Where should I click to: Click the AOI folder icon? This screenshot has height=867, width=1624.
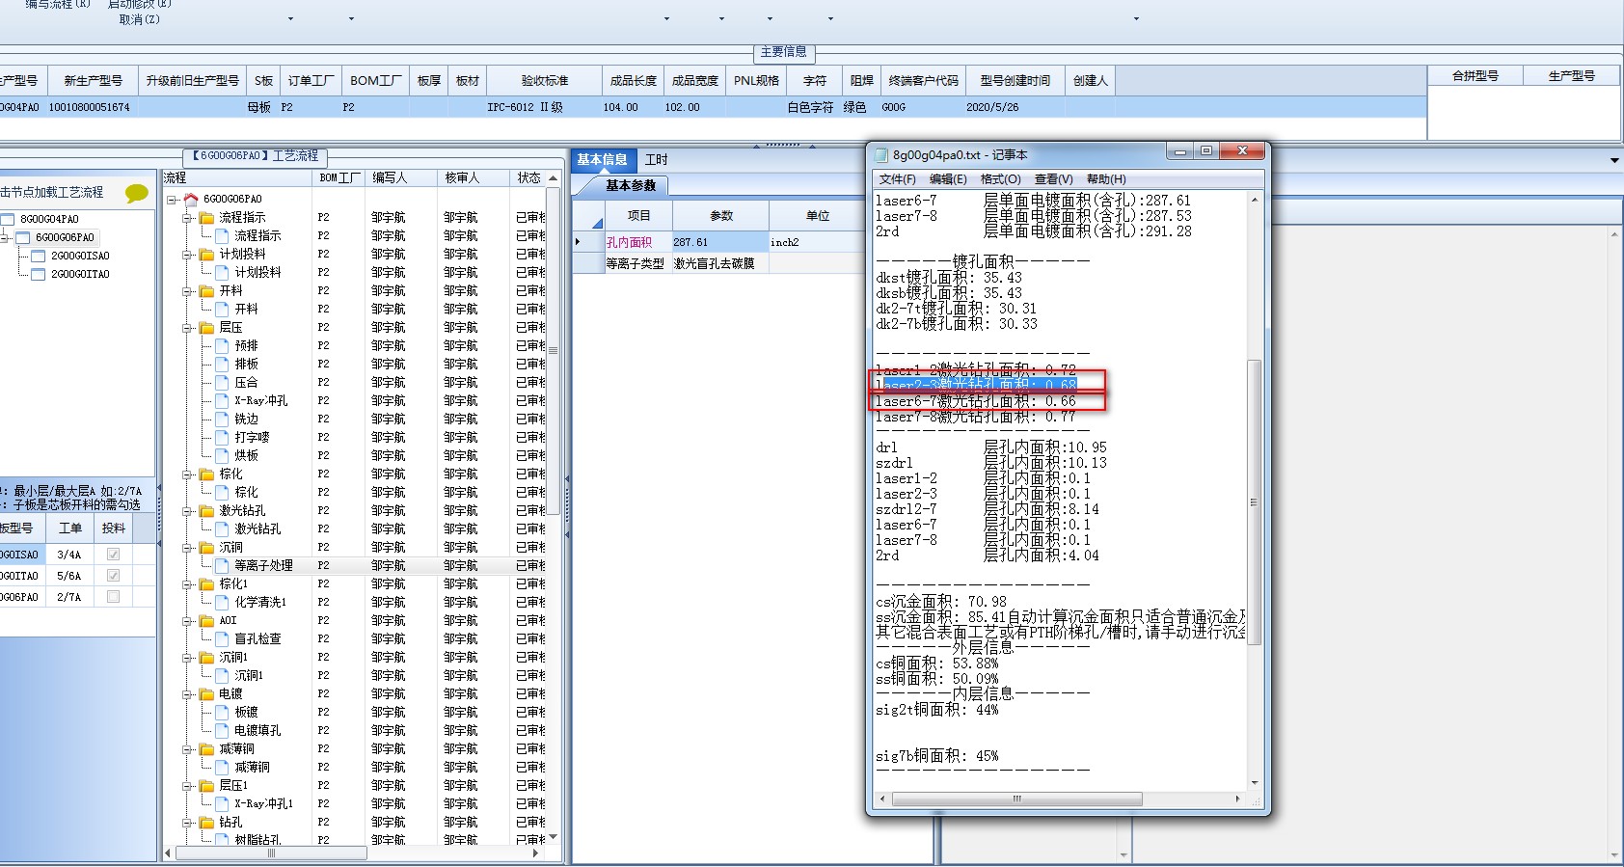click(x=206, y=621)
